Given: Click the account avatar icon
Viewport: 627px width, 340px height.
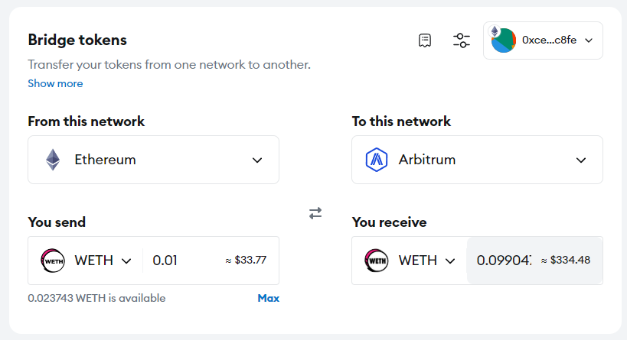Looking at the screenshot, I should [x=503, y=40].
